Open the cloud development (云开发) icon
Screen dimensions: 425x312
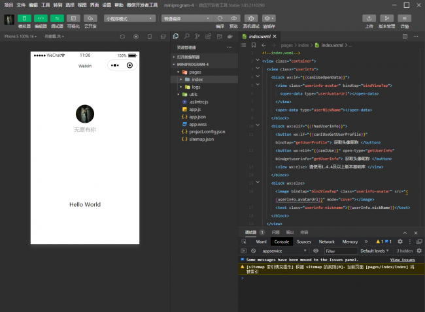tap(90, 18)
